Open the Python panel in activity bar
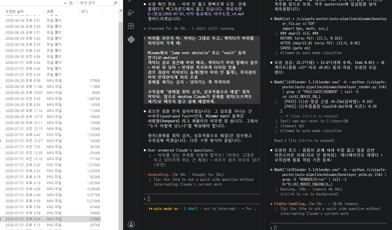The width and height of the screenshot is (392, 230). 131,40
